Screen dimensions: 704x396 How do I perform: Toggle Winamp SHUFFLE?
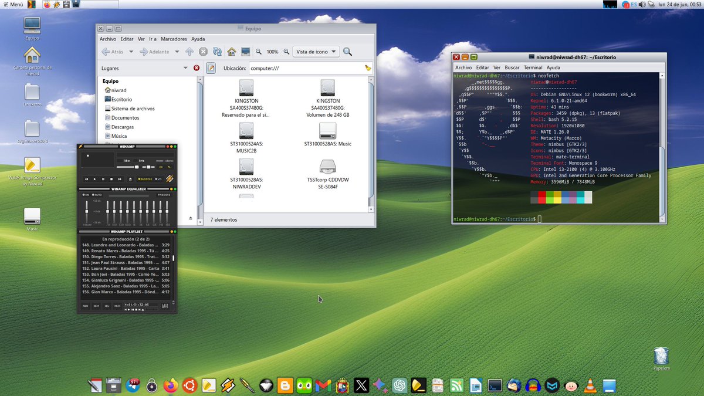(x=145, y=179)
